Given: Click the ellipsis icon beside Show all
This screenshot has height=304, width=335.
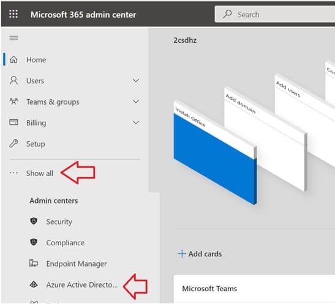Looking at the screenshot, I should coord(13,173).
